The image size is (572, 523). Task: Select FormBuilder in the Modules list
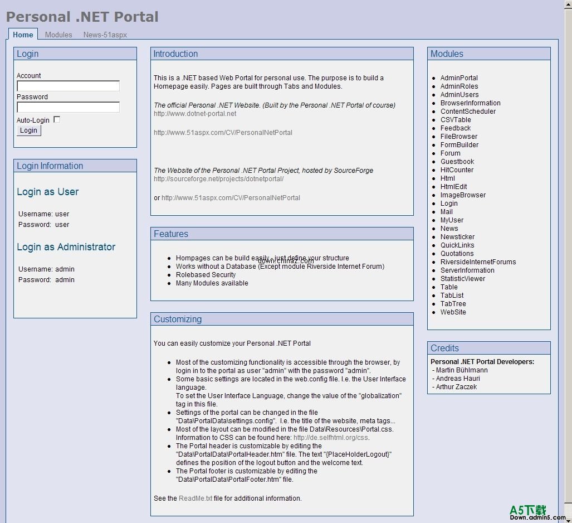(459, 145)
